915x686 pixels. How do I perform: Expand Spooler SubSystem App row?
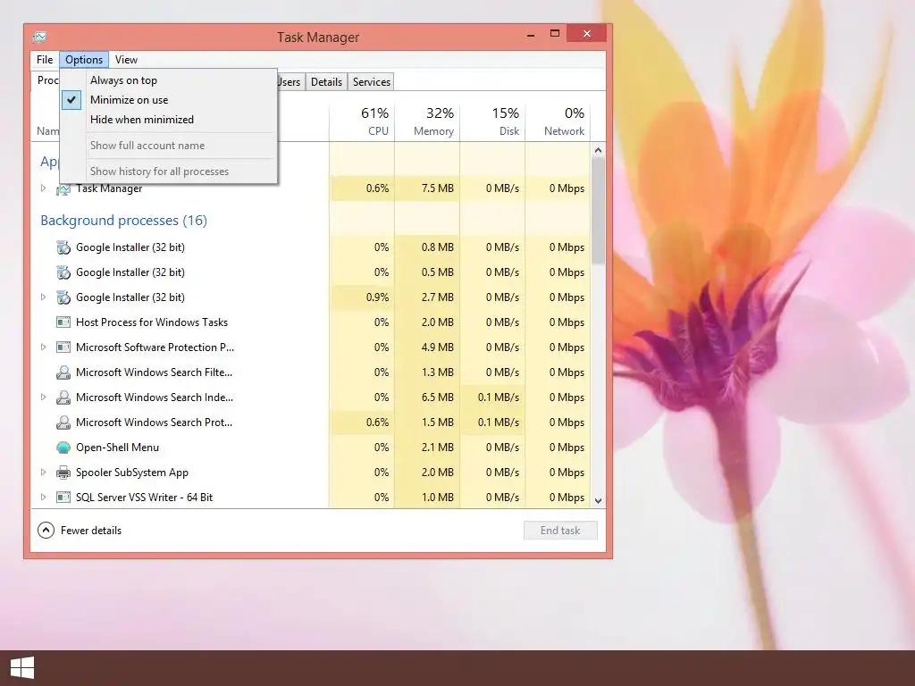43,472
